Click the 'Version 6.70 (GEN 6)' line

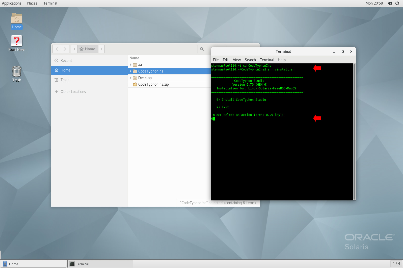(x=250, y=85)
